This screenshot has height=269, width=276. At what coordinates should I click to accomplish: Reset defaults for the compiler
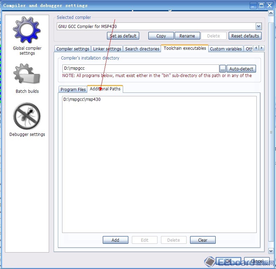coord(245,36)
